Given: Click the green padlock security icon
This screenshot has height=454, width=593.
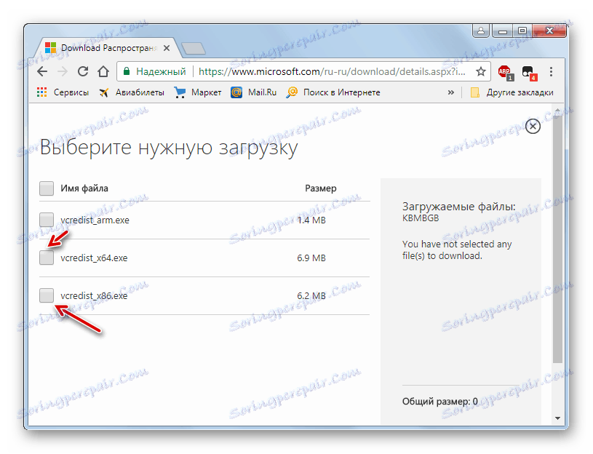Looking at the screenshot, I should point(127,71).
